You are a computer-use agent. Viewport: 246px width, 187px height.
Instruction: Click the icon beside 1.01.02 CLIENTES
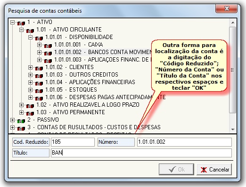tap(39, 69)
